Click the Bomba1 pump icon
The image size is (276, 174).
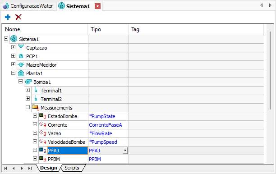point(28,82)
